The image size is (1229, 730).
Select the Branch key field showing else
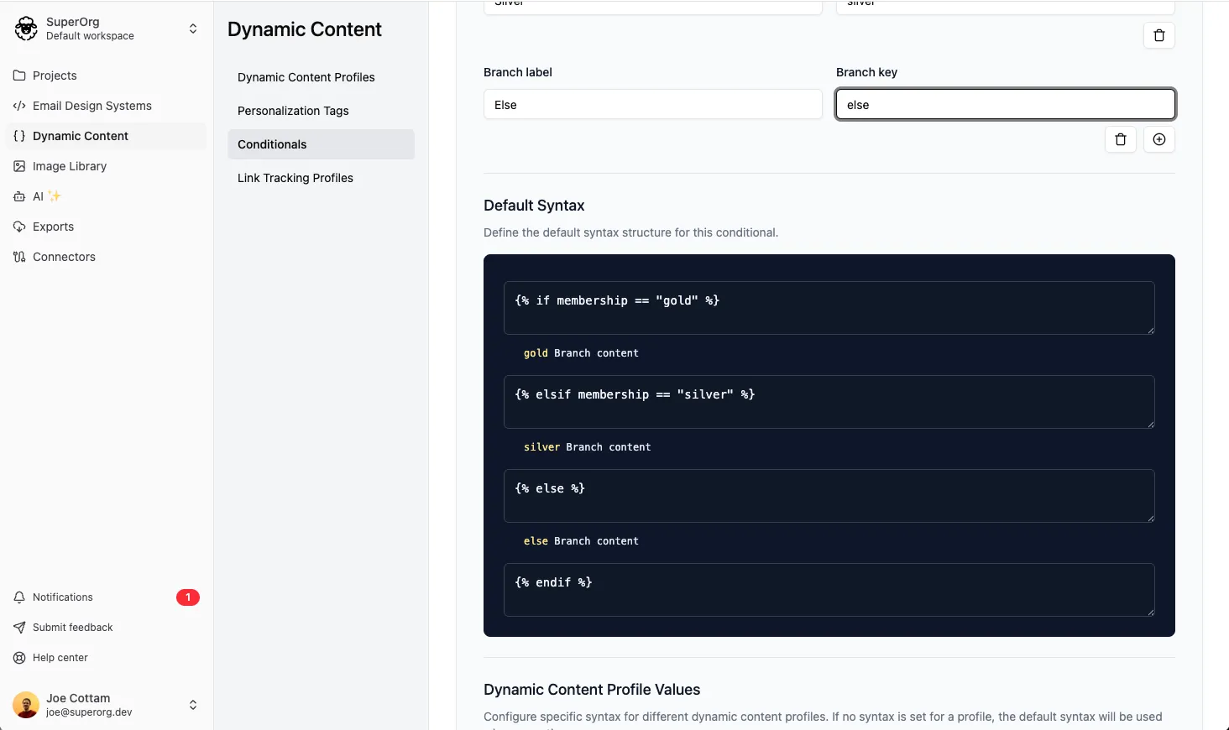tap(1005, 104)
